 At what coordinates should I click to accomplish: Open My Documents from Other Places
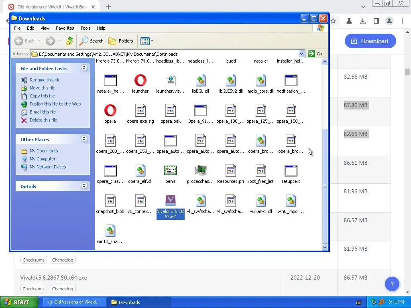[44, 151]
